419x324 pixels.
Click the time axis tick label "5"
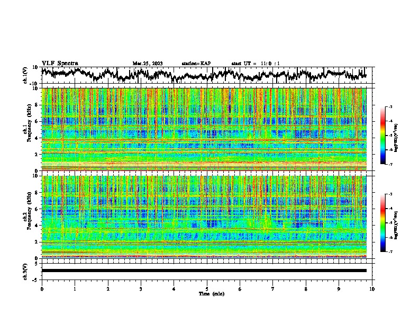point(207,289)
